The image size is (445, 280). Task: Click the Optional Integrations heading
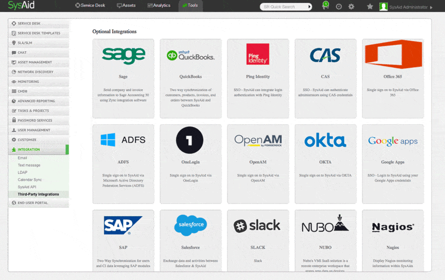tap(114, 32)
